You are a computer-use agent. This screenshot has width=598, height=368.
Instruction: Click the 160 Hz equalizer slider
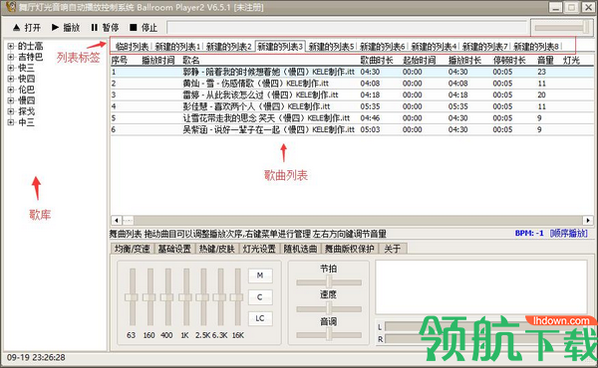149,297
